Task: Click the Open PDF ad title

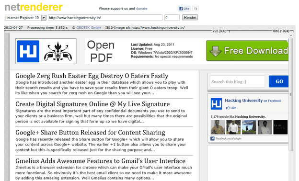Action: (101, 51)
